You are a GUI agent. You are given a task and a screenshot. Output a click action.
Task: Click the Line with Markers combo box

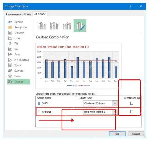tap(100, 112)
